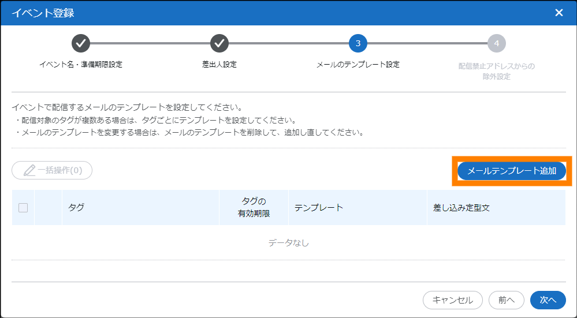Toggle the select-all checkbox in table header
The width and height of the screenshot is (577, 318).
click(23, 208)
